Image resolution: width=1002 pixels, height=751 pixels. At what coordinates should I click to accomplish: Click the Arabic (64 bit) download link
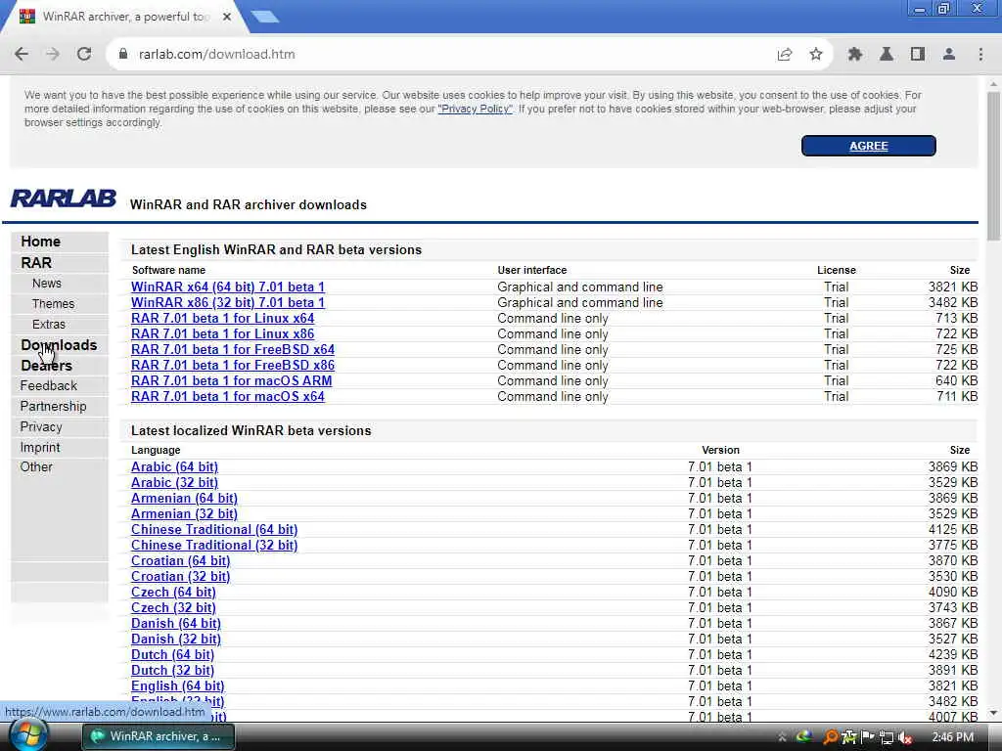point(174,466)
